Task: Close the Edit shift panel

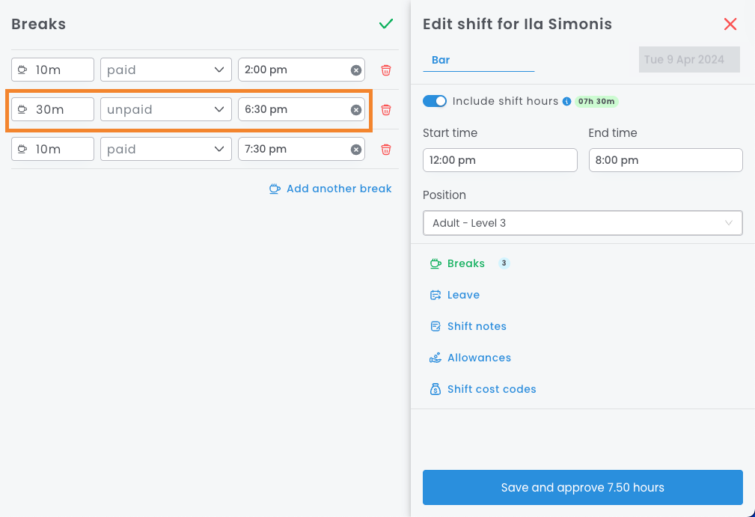Action: [x=730, y=24]
